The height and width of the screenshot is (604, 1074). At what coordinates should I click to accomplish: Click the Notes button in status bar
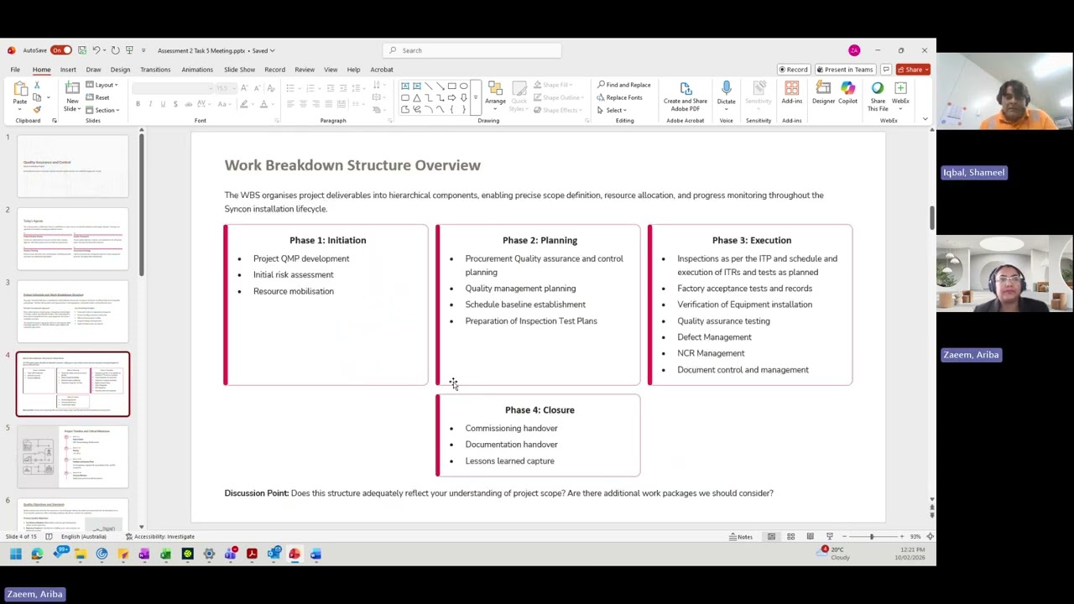[x=742, y=537]
